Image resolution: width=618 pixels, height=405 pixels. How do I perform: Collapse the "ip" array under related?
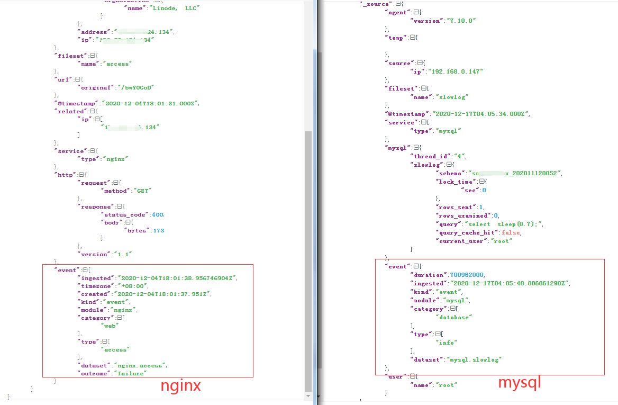tap(97, 119)
